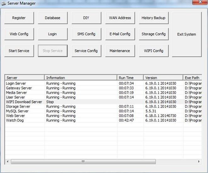The height and width of the screenshot is (173, 208).
Task: Open Web Config
Action: (x=19, y=34)
